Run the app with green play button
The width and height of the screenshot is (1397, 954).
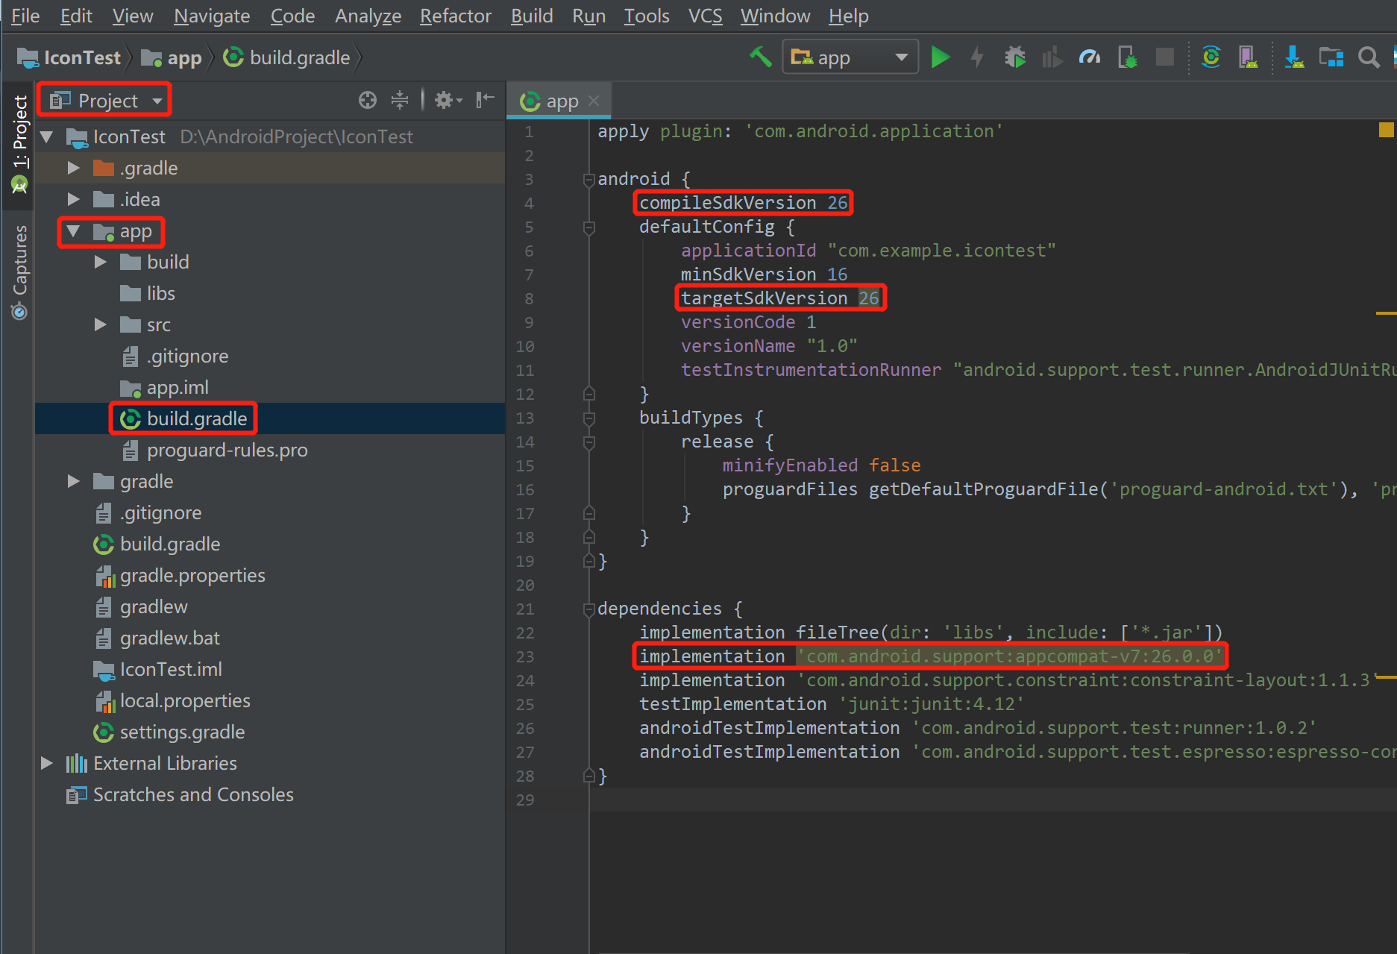[x=941, y=57]
